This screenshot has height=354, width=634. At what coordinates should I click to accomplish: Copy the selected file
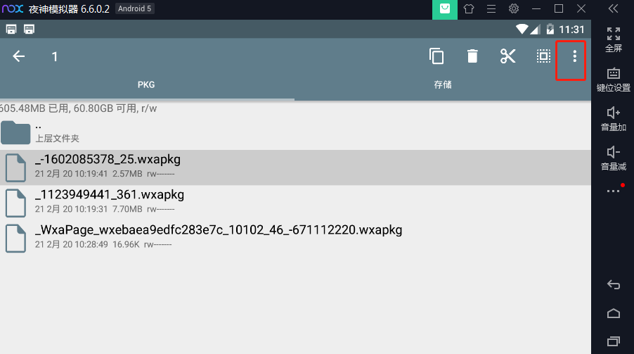click(436, 56)
